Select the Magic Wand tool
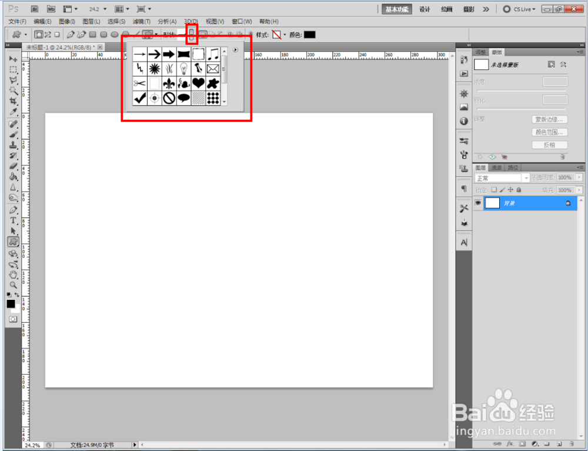The image size is (588, 451). pyautogui.click(x=13, y=91)
